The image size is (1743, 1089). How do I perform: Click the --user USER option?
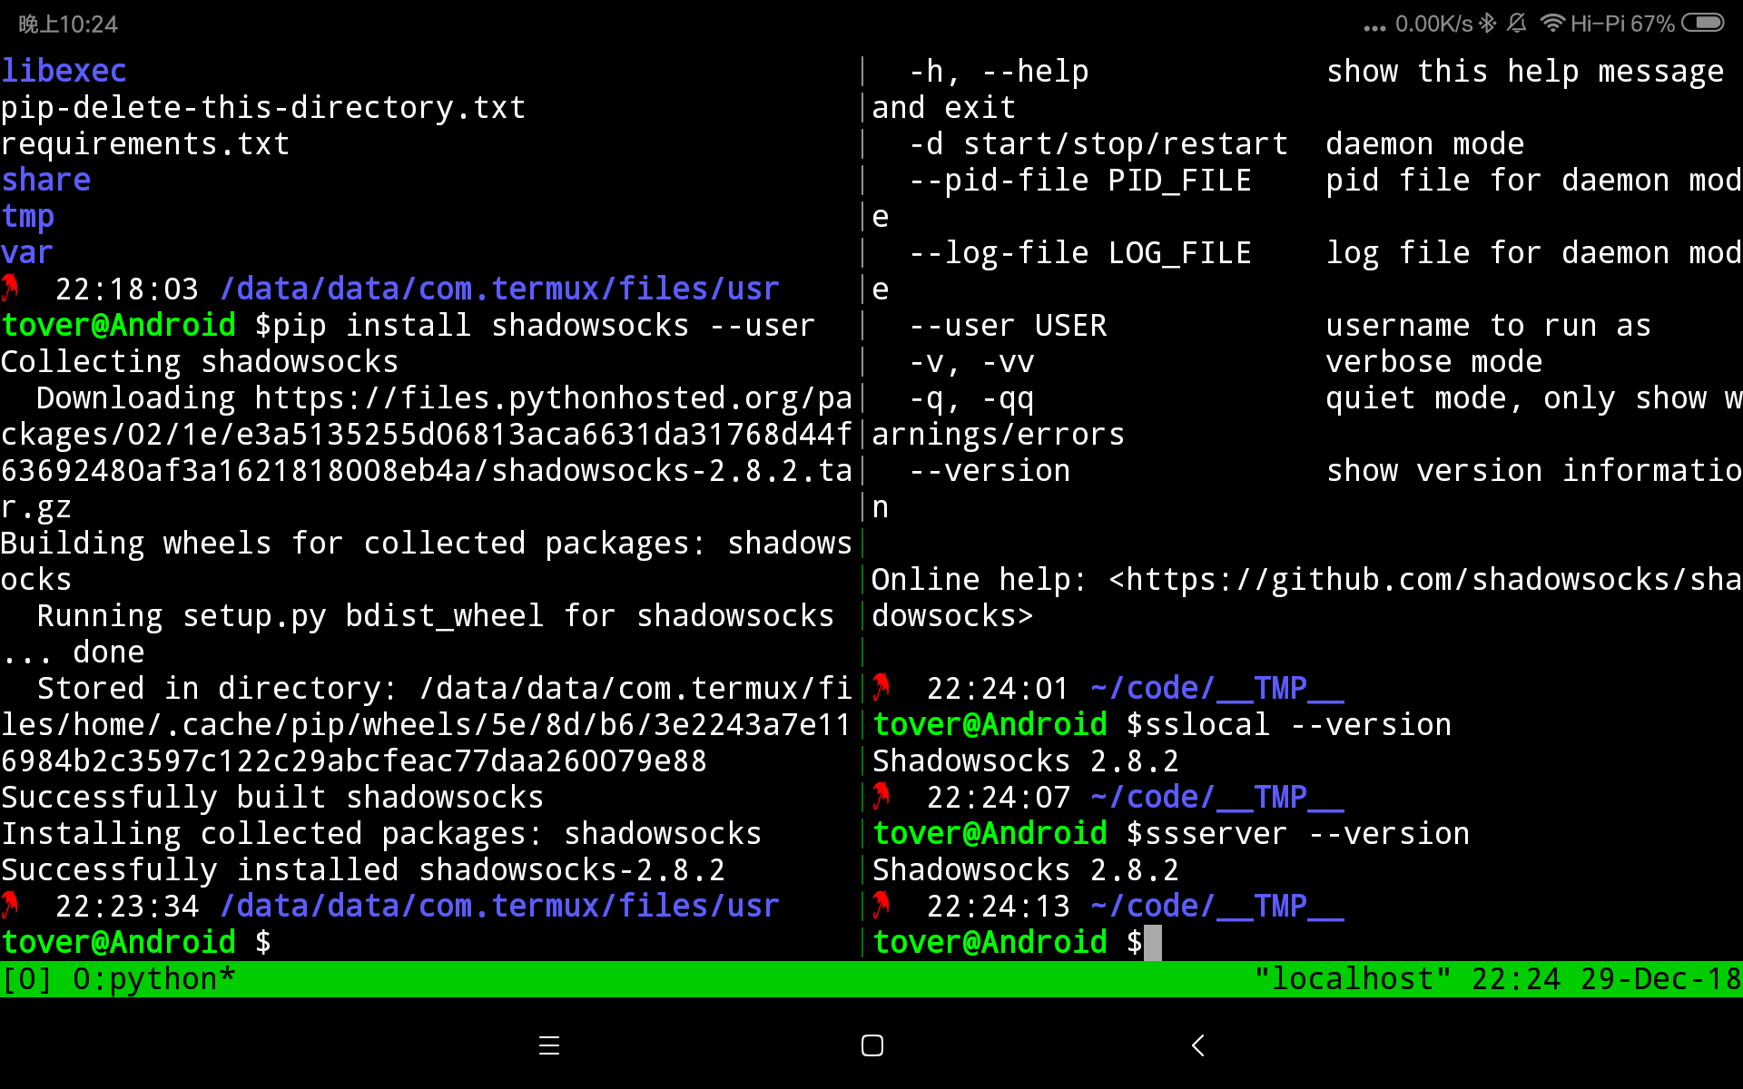(x=1008, y=325)
